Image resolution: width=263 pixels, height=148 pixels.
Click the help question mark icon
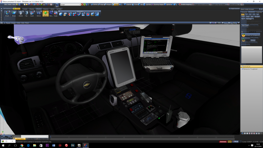click(x=19, y=4)
